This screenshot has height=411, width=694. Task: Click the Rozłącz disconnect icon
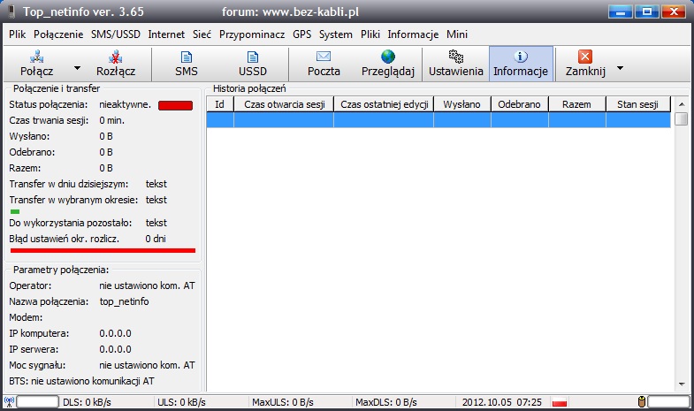click(x=115, y=57)
